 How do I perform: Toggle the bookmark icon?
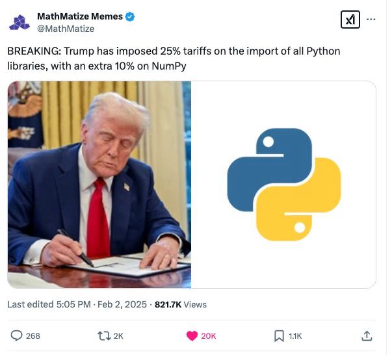coord(279,335)
